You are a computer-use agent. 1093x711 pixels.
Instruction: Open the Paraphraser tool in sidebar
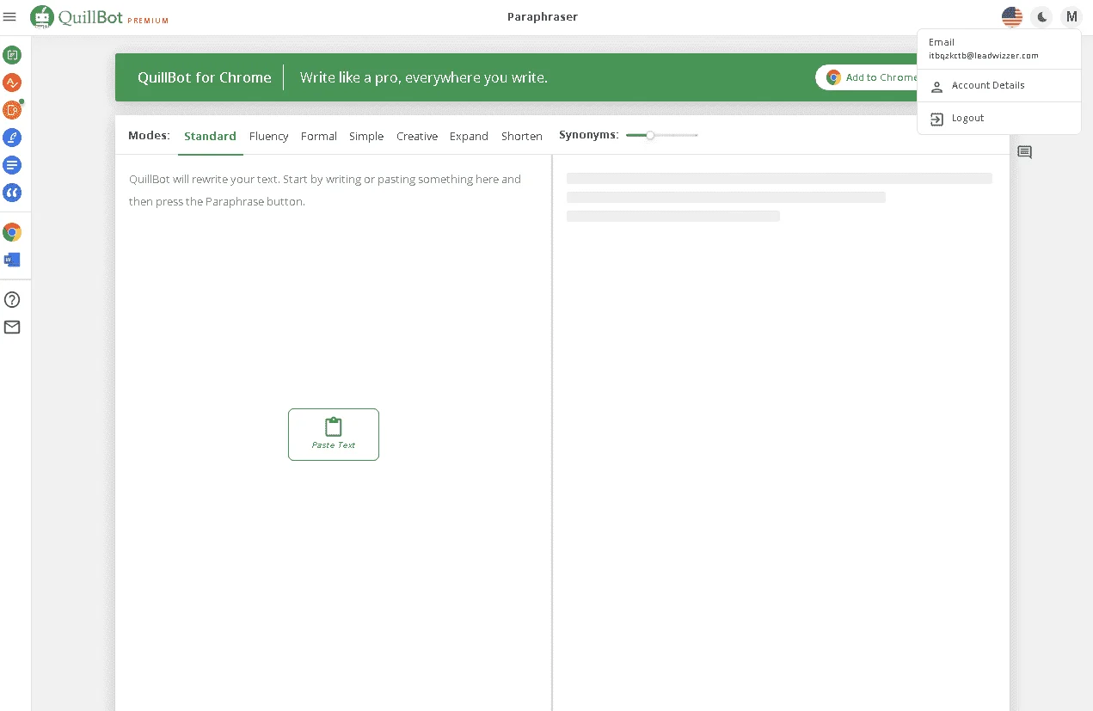coord(12,55)
